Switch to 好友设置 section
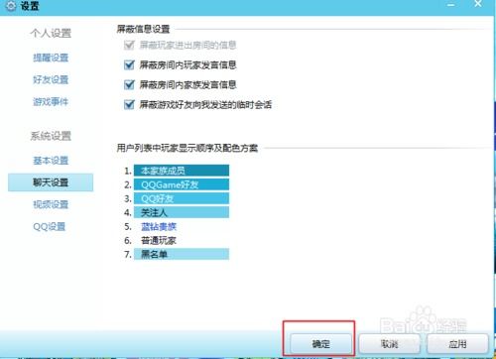The height and width of the screenshot is (359, 496). tap(51, 79)
